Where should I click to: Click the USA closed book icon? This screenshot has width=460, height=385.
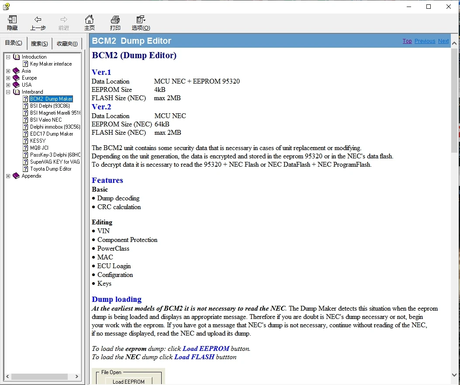pyautogui.click(x=17, y=84)
